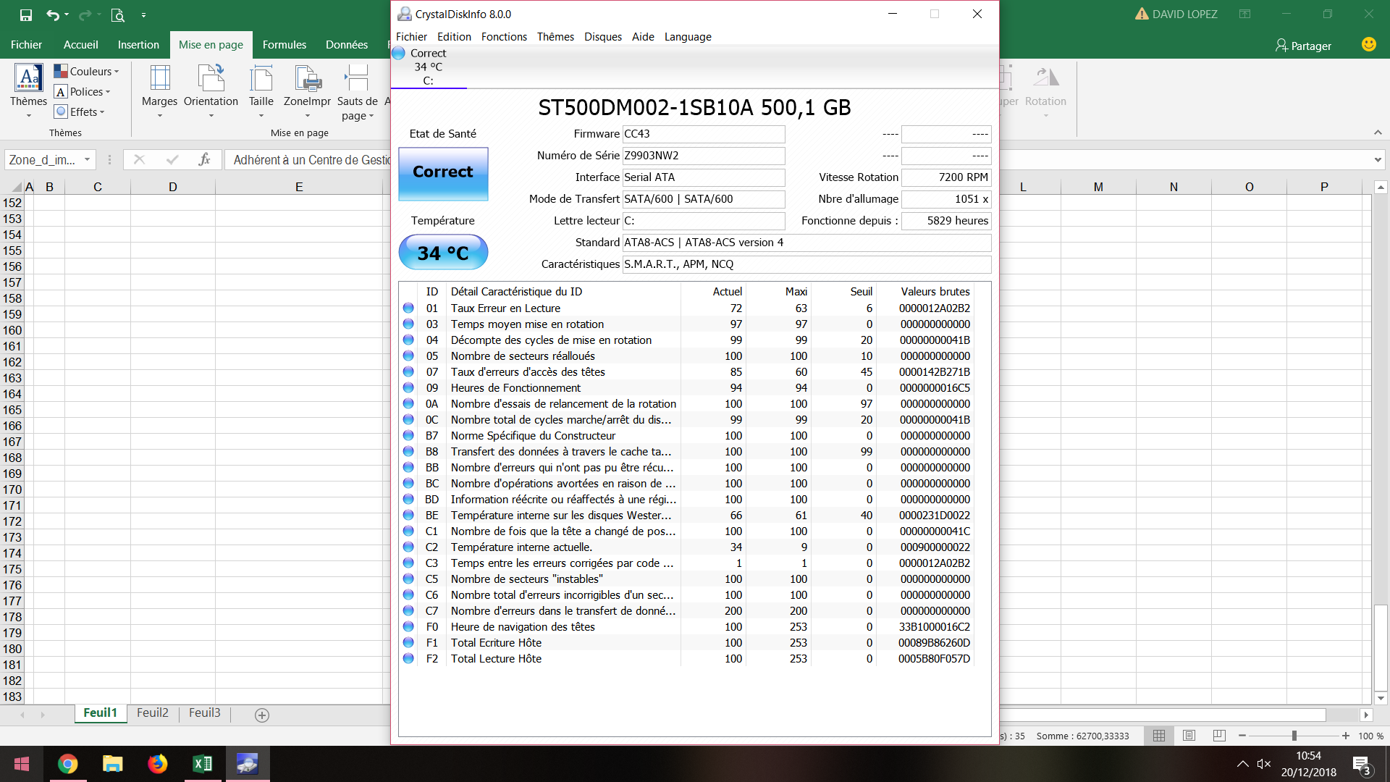Image resolution: width=1390 pixels, height=782 pixels.
Task: Open File Explorer from the taskbar
Action: (112, 764)
